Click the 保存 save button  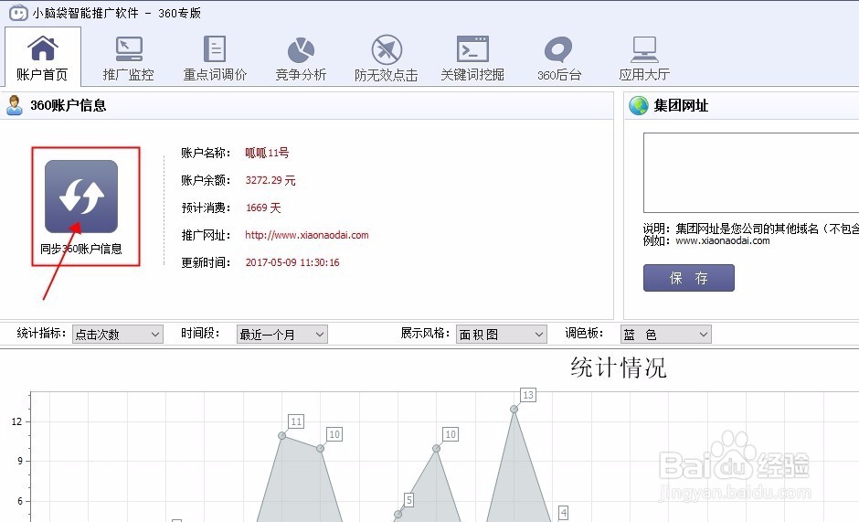coord(689,278)
